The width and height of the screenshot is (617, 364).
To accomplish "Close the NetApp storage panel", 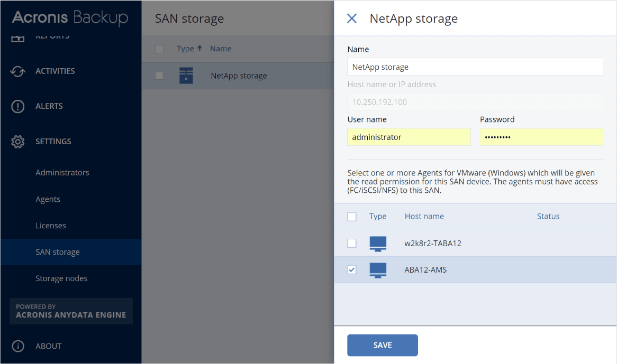I will [352, 18].
